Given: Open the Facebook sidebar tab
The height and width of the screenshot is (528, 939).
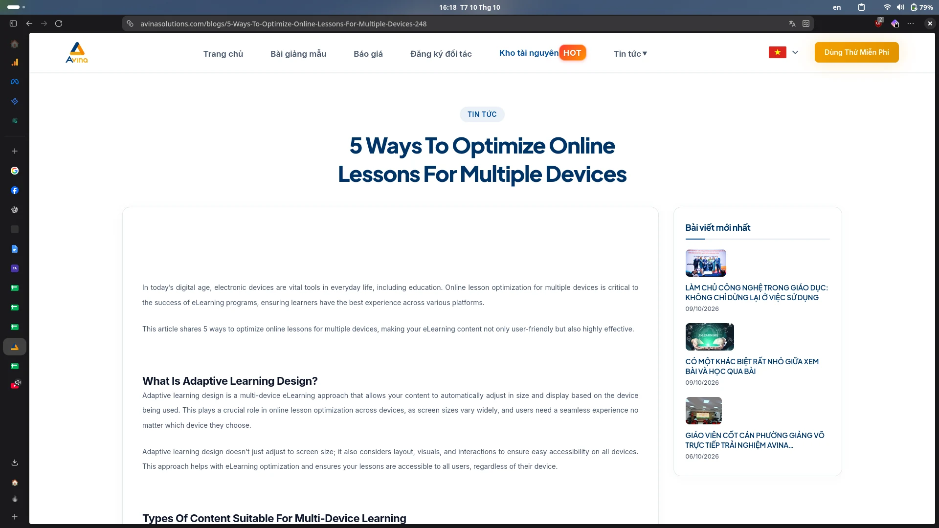Looking at the screenshot, I should (x=15, y=190).
